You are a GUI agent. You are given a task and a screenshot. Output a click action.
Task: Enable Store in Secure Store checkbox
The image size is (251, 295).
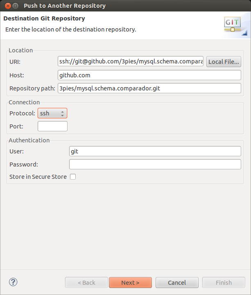pos(73,177)
